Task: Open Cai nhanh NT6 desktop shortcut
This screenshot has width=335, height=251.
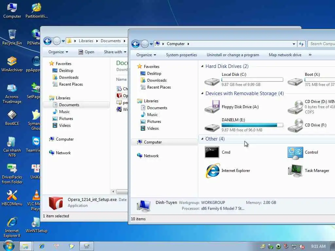Action: coord(12,147)
